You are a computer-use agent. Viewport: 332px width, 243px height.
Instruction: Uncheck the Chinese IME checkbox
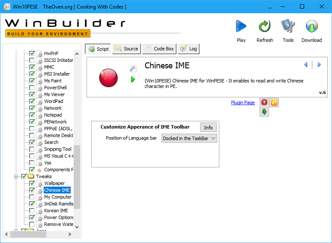(32, 190)
